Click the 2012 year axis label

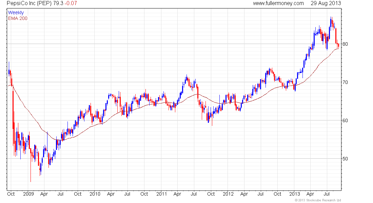tap(228, 194)
